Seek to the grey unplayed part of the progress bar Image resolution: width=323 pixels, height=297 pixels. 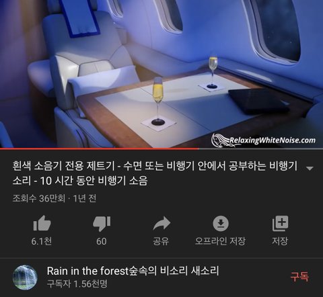coord(260,148)
